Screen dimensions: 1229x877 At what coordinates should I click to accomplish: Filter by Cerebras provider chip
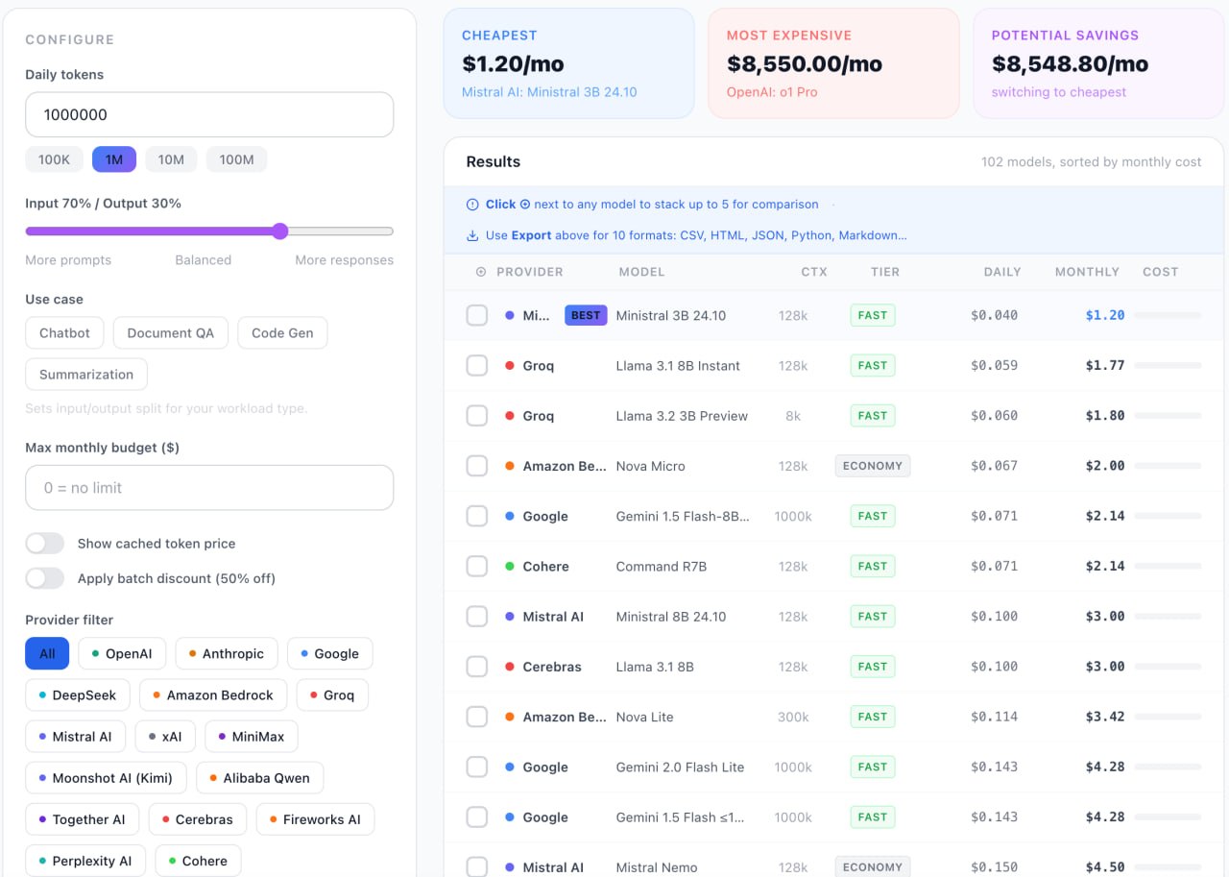click(x=198, y=819)
